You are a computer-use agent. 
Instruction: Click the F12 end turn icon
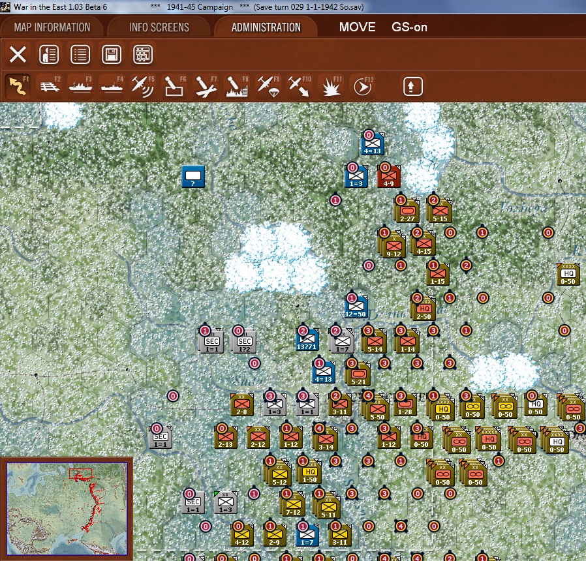(363, 86)
